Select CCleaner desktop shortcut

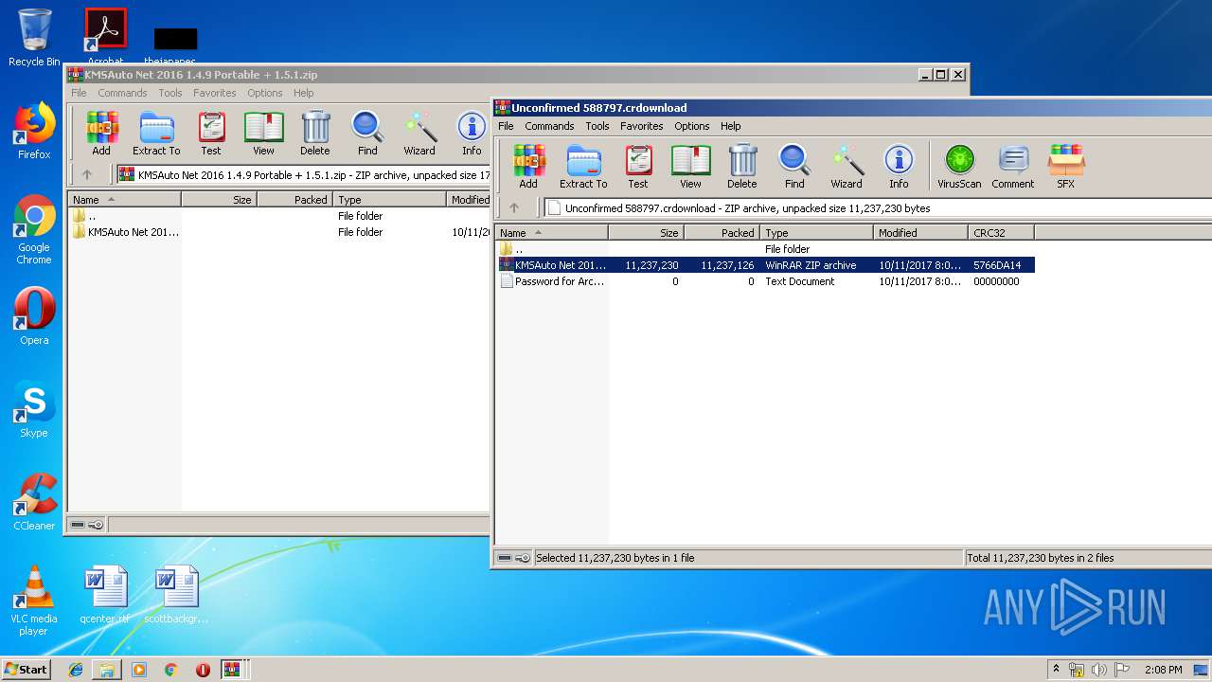[34, 502]
